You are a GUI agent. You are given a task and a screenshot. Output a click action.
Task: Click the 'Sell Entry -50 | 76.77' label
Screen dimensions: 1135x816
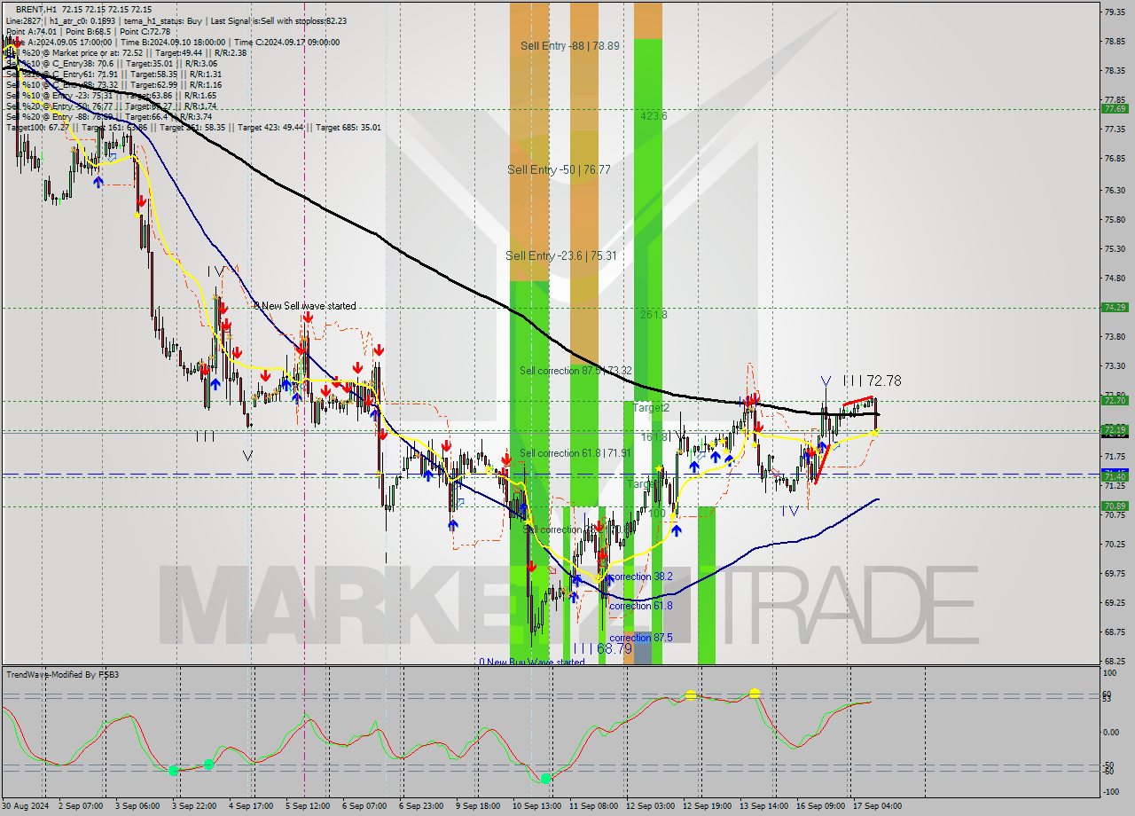559,169
